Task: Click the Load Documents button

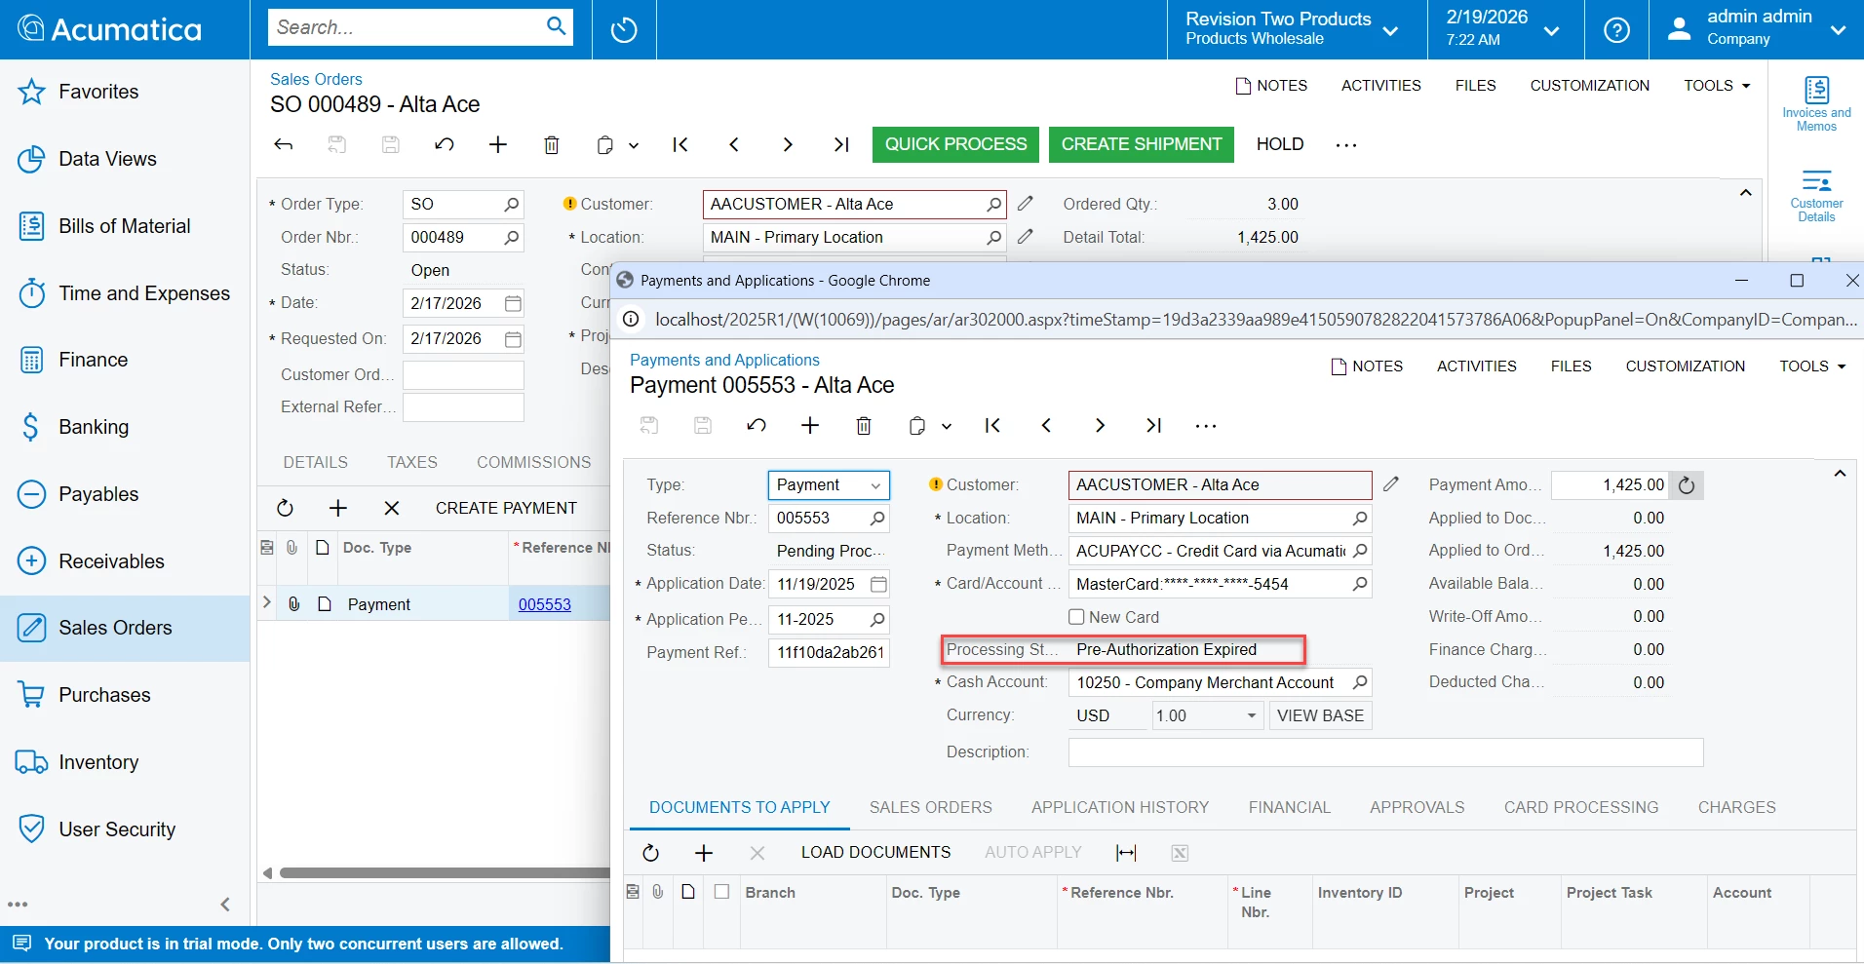Action: coord(875,853)
